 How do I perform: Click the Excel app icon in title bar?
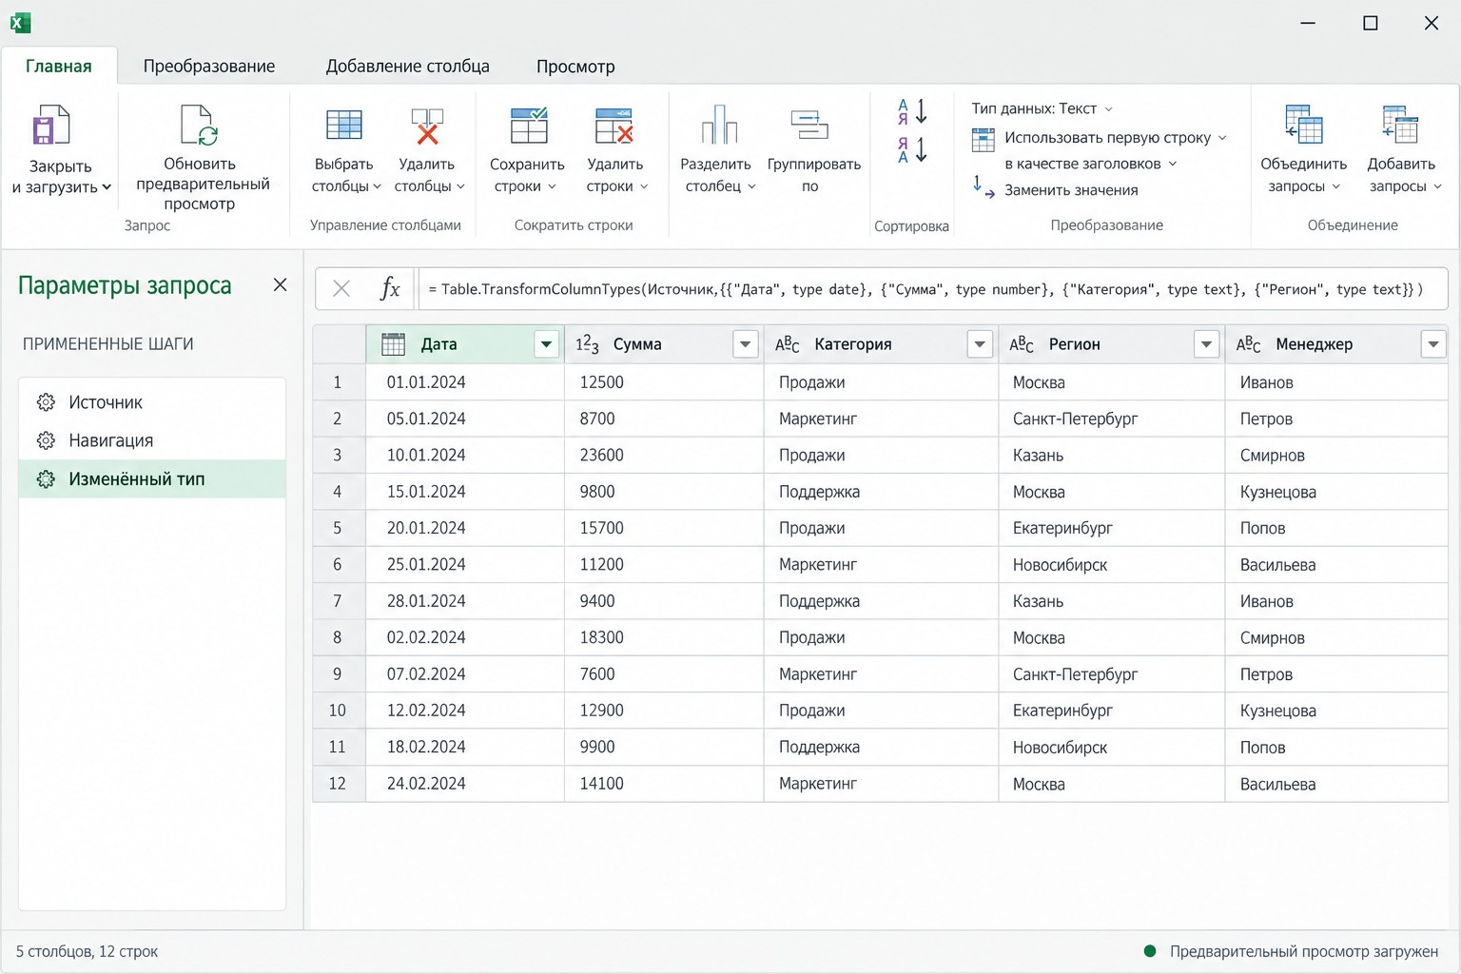[x=20, y=23]
